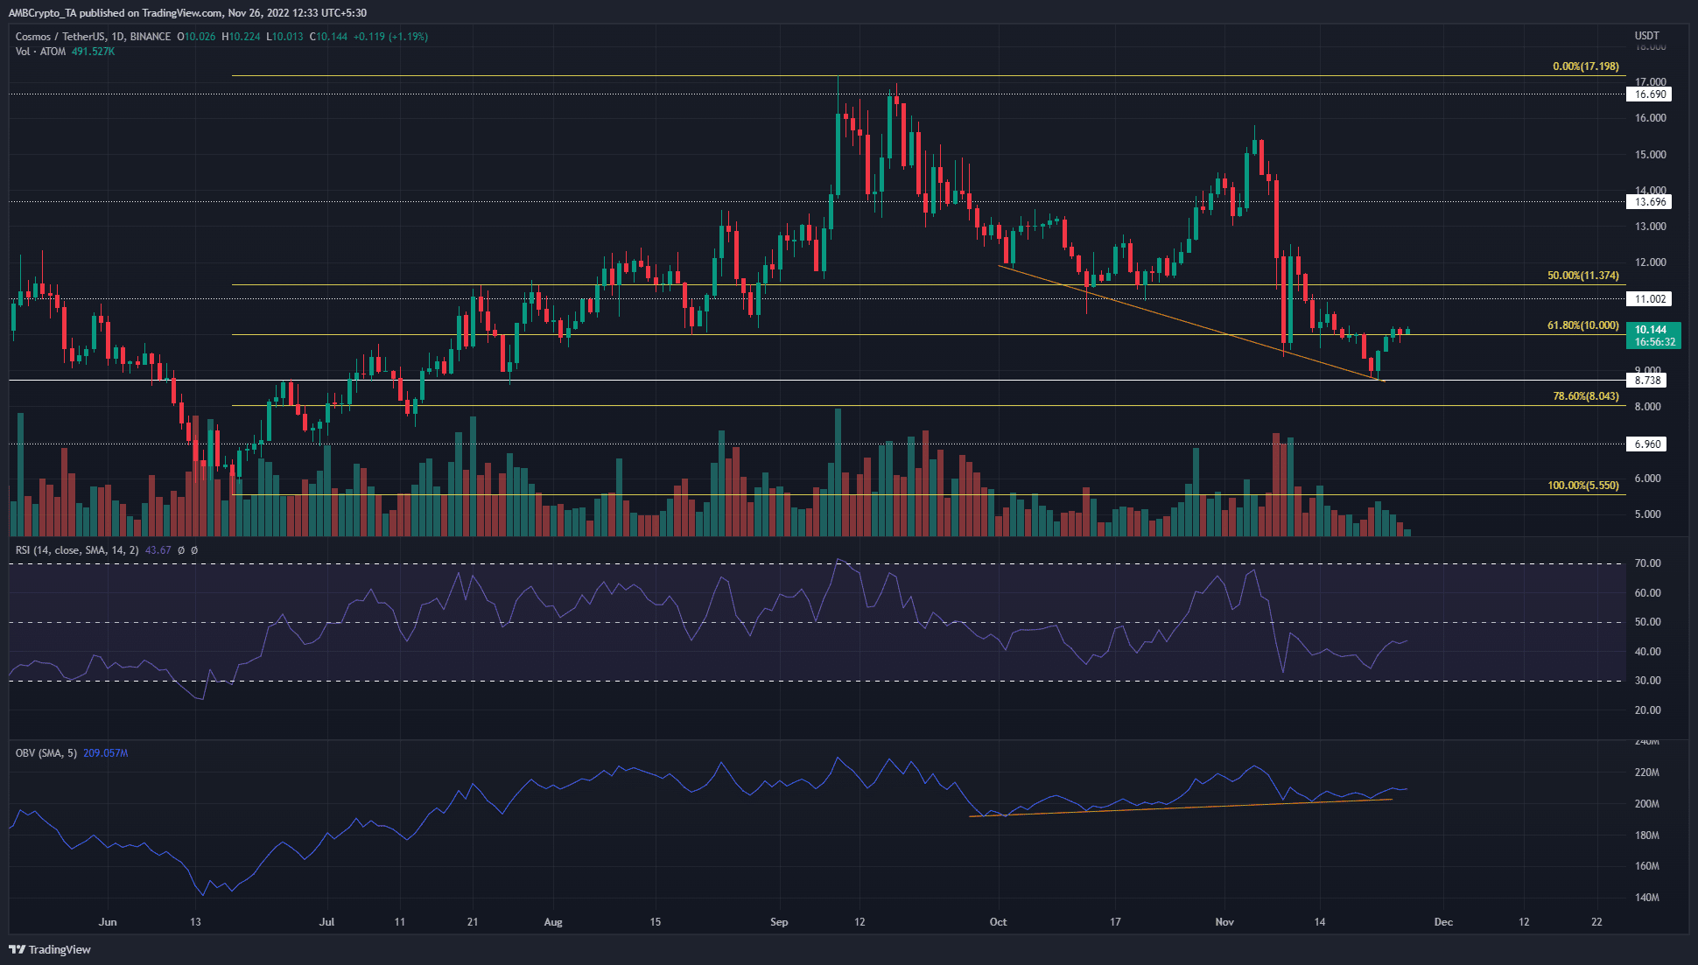This screenshot has height=965, width=1698.
Task: Click the 13.696 price level label
Action: point(1650,202)
